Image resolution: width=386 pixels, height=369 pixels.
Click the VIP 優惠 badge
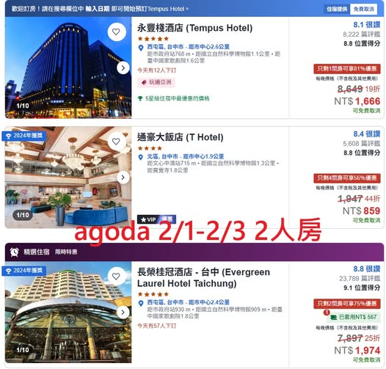pyautogui.click(x=156, y=219)
